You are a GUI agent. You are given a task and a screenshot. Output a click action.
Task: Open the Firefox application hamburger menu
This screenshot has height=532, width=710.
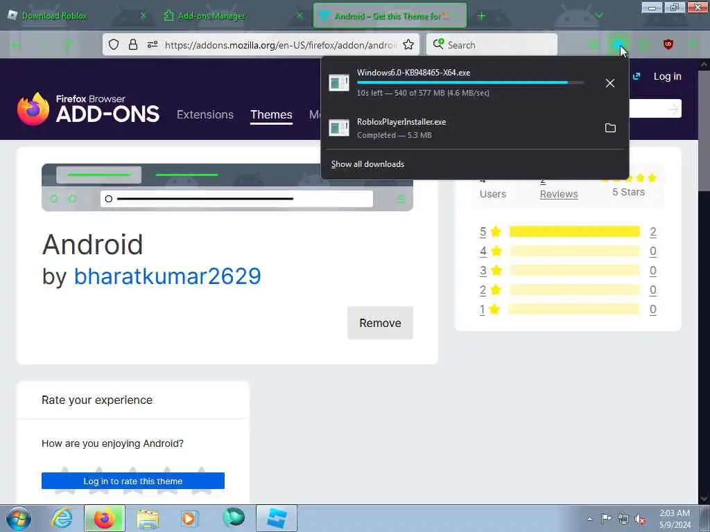point(693,44)
